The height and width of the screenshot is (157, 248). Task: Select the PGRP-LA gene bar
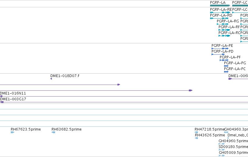click(x=220, y=6)
